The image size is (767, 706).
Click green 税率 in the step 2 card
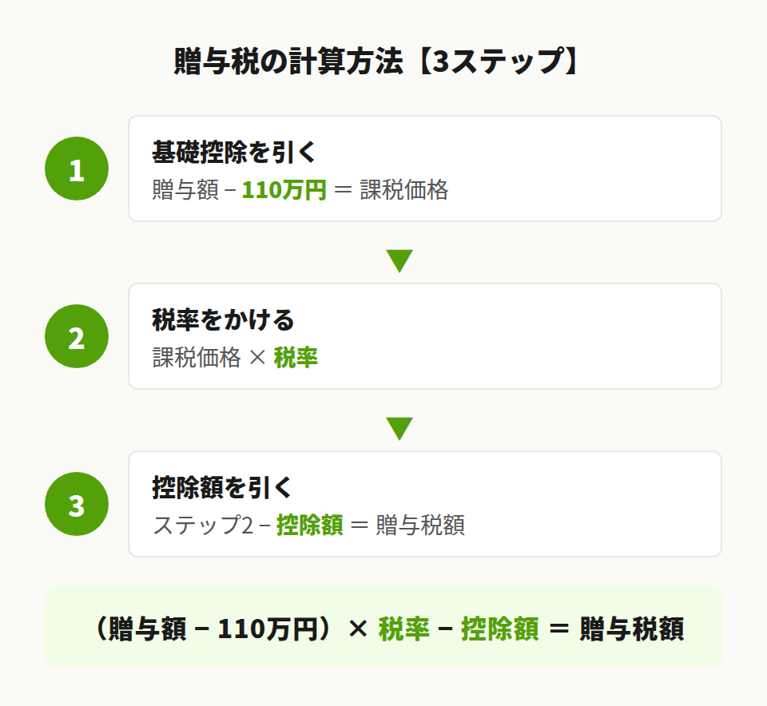coord(296,358)
